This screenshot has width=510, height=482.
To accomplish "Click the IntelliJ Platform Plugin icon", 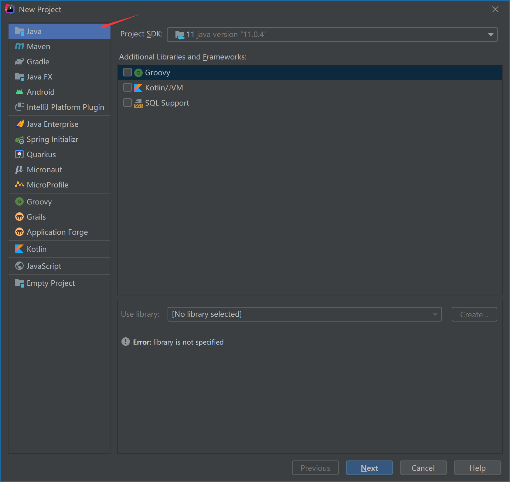I will coord(19,107).
